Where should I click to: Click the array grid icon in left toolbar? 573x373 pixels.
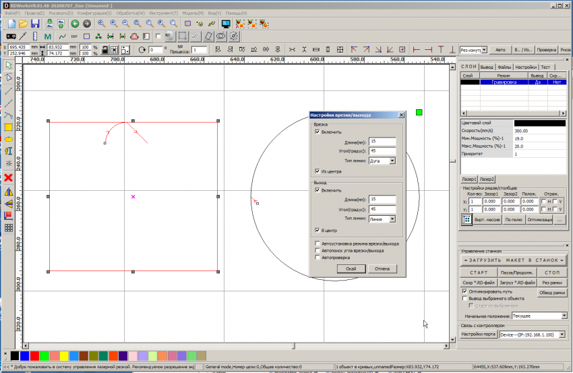click(x=9, y=228)
